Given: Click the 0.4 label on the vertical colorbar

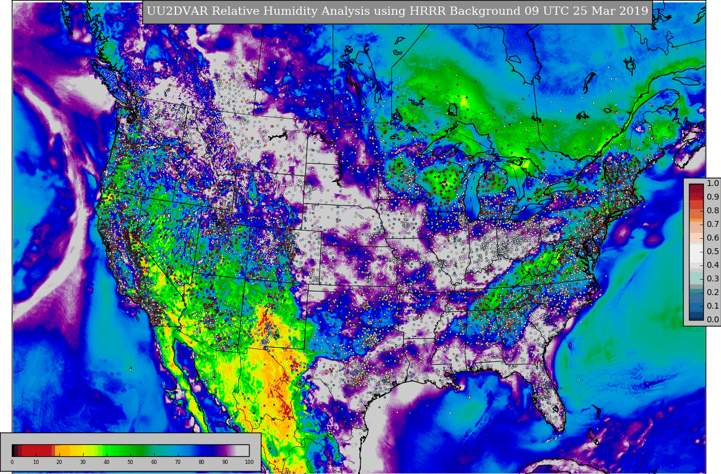Looking at the screenshot, I should tap(713, 265).
